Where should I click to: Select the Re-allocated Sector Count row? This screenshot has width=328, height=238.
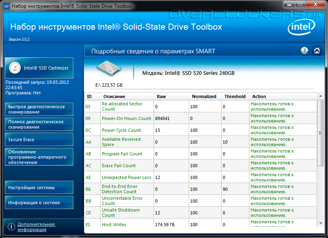[200, 106]
